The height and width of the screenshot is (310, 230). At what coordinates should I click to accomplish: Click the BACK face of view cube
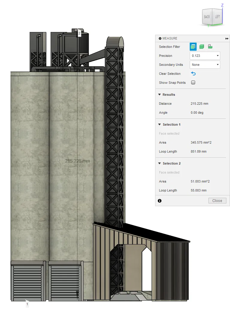[207, 17]
